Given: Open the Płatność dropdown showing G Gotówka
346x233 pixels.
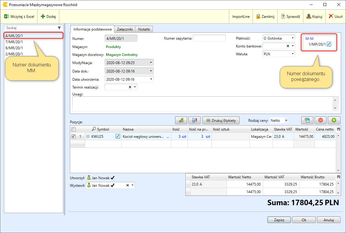Looking at the screenshot, I should pyautogui.click(x=279, y=38).
